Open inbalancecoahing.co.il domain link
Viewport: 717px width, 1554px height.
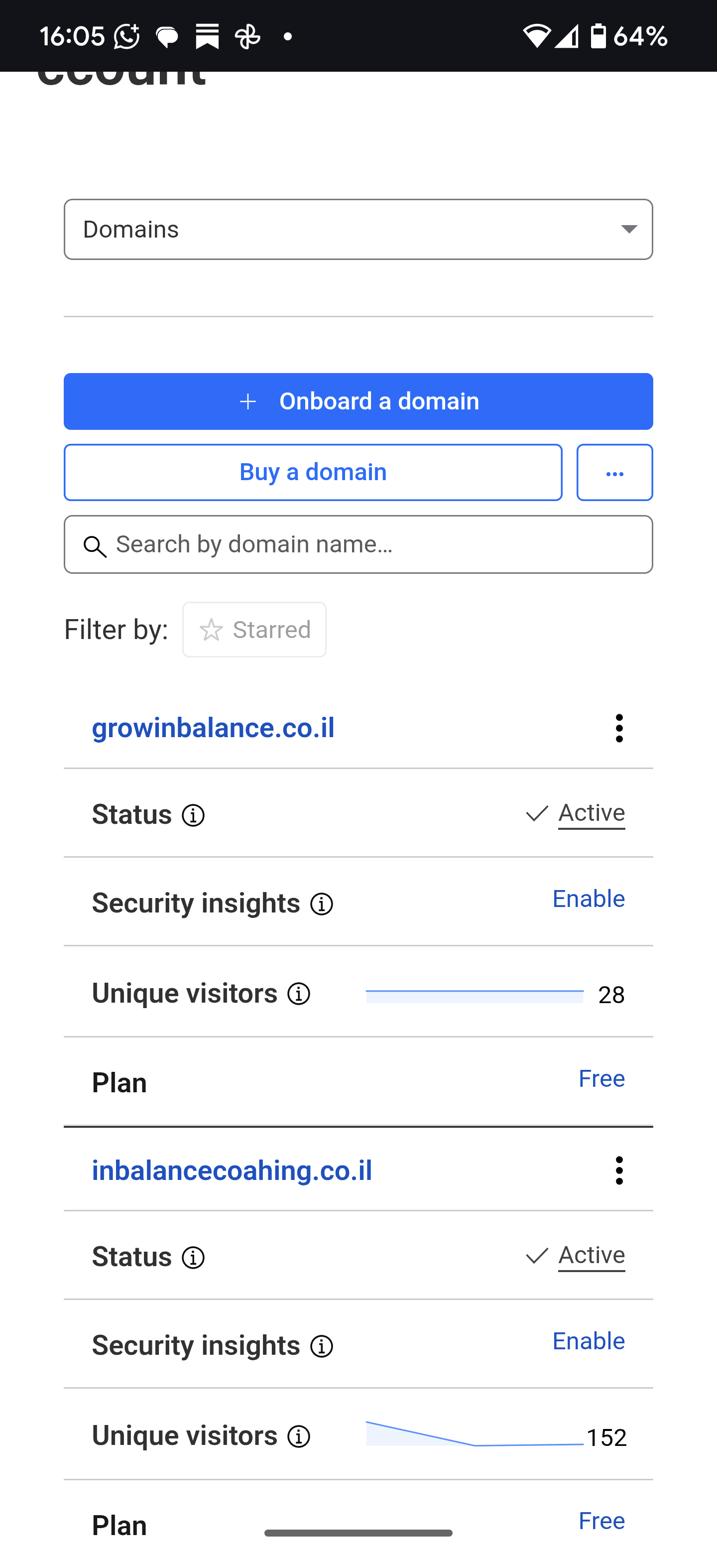pos(232,1170)
